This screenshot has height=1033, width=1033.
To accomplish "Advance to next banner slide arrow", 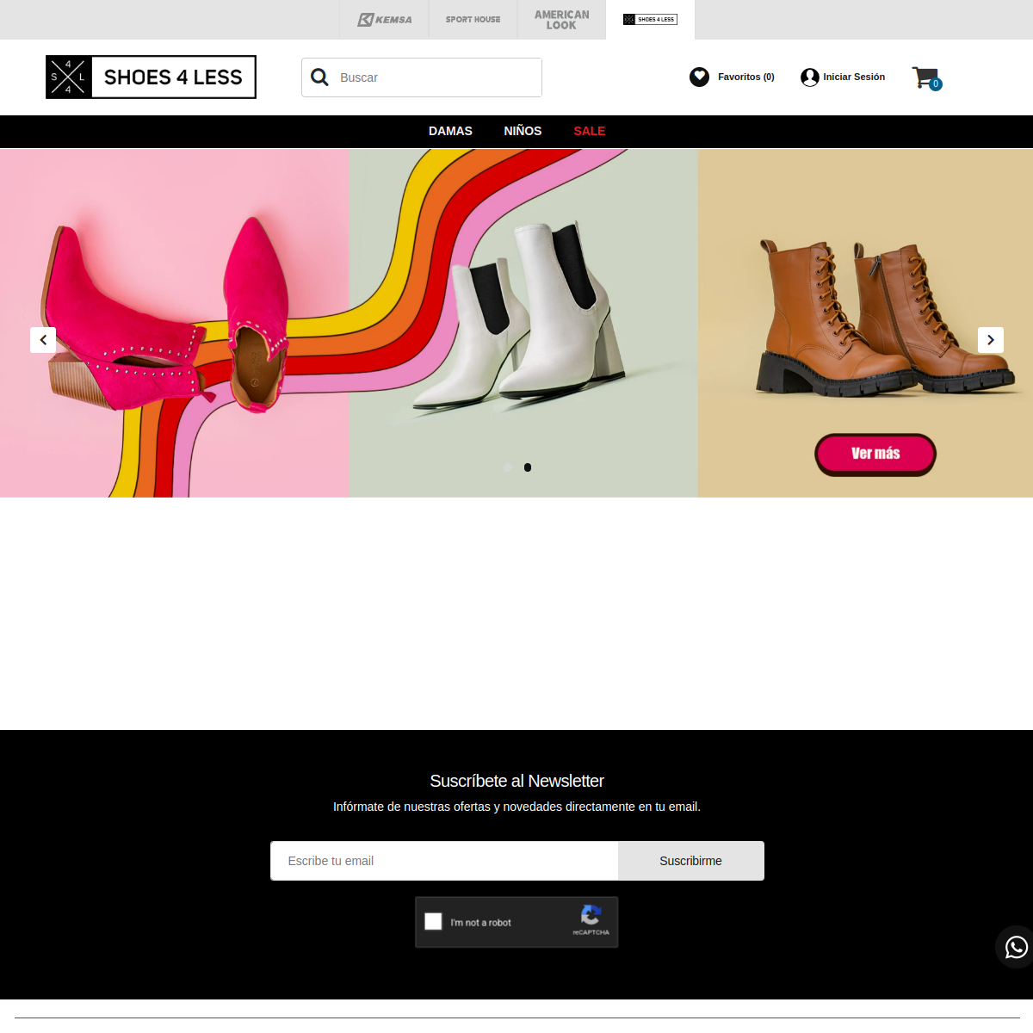I will (991, 340).
